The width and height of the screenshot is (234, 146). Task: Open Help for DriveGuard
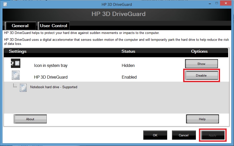click(202, 119)
